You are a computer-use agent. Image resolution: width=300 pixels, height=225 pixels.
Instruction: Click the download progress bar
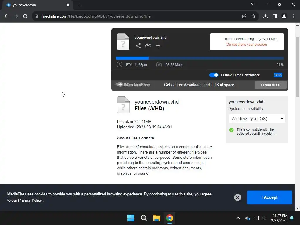click(x=200, y=58)
